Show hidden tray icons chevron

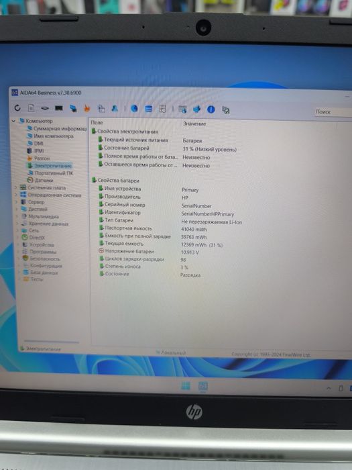pos(329,388)
